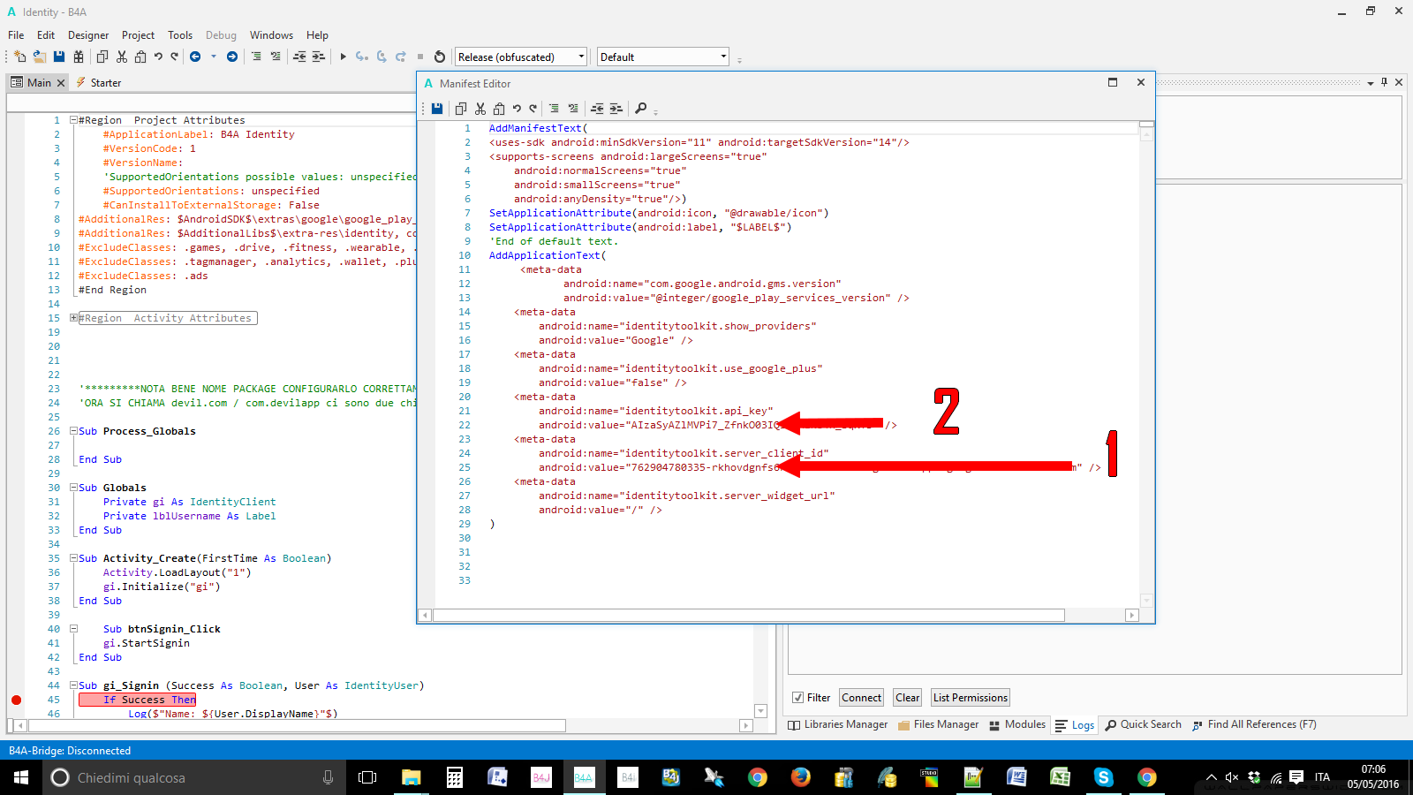Open Chrome from the Windows taskbar
This screenshot has width=1413, height=795.
(x=758, y=777)
